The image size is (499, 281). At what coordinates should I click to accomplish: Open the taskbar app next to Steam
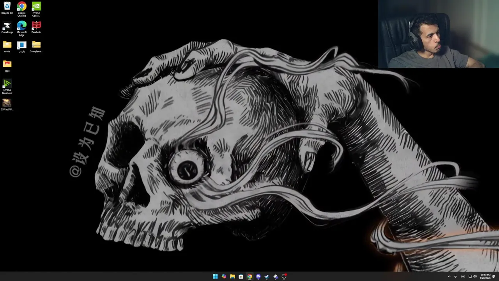[275, 276]
